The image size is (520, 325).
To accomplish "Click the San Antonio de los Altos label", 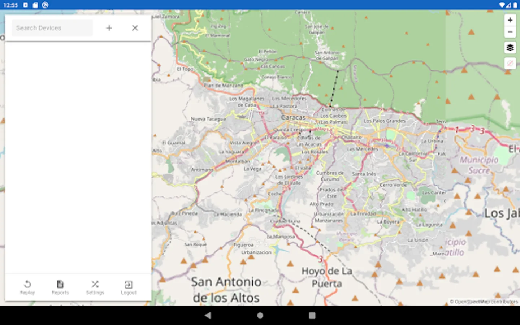I will pyautogui.click(x=226, y=290).
